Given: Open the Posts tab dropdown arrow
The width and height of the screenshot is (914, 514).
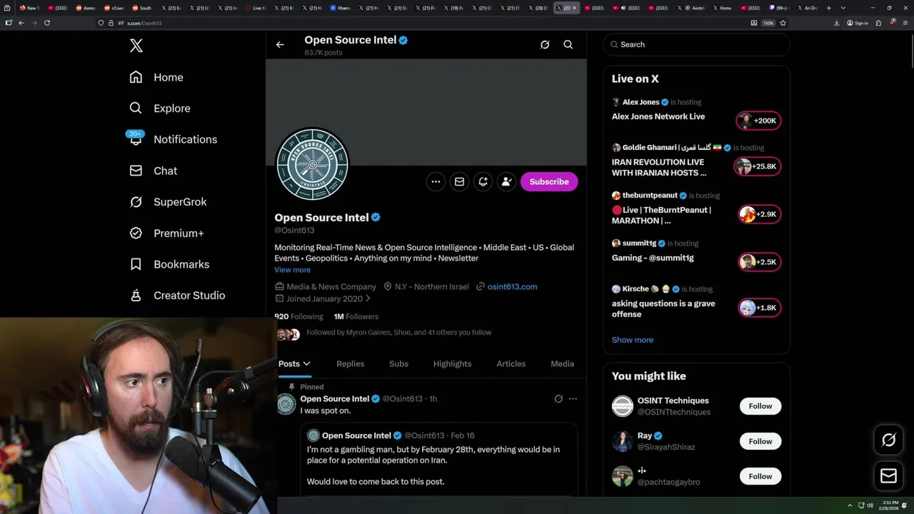Looking at the screenshot, I should point(306,363).
